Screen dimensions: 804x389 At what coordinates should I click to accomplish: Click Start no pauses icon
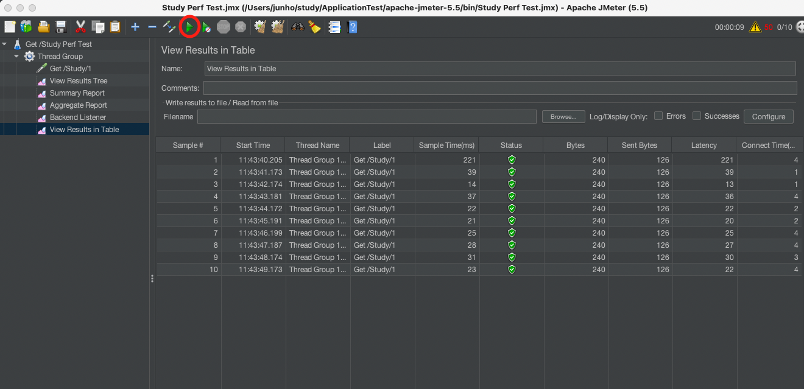click(206, 27)
